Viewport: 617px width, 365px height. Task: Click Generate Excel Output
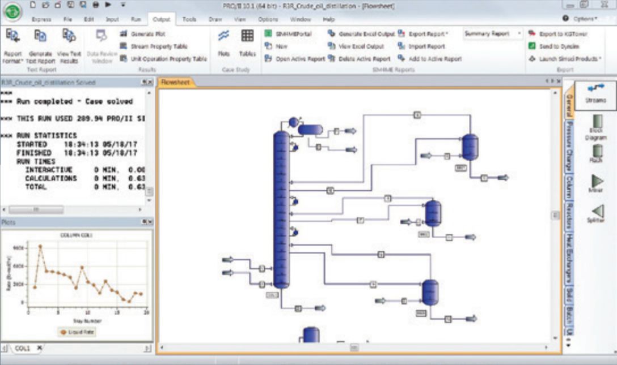[x=362, y=34]
